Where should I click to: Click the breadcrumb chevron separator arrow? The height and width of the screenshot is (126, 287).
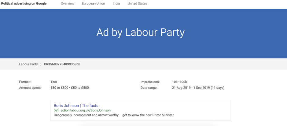[x=41, y=65]
